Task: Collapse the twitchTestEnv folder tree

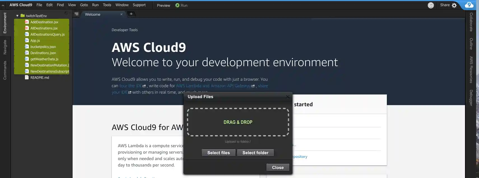Action: [x=17, y=16]
